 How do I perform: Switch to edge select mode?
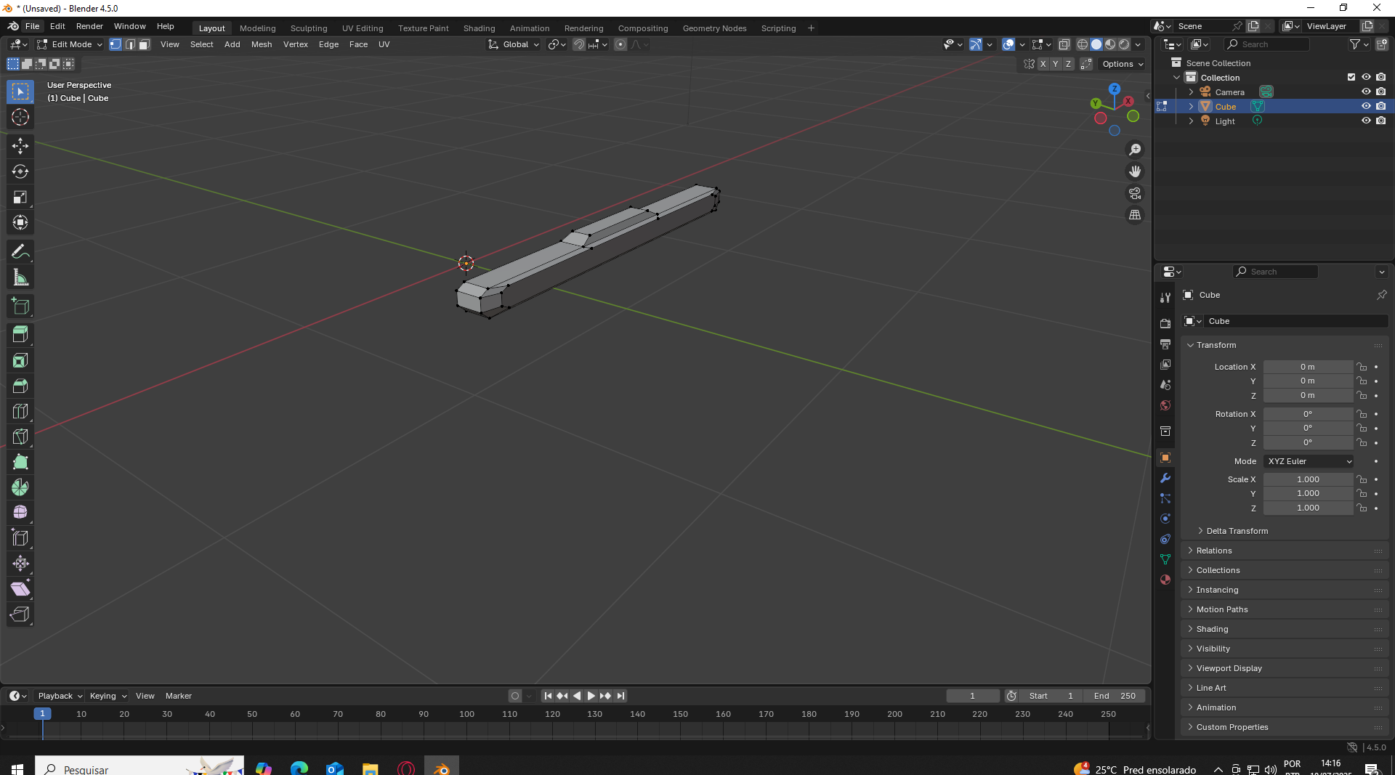[x=130, y=44]
